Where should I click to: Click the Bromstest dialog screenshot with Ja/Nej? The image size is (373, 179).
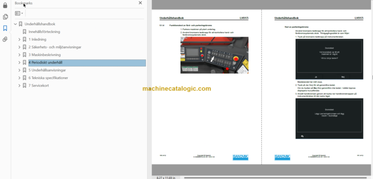tap(329, 59)
